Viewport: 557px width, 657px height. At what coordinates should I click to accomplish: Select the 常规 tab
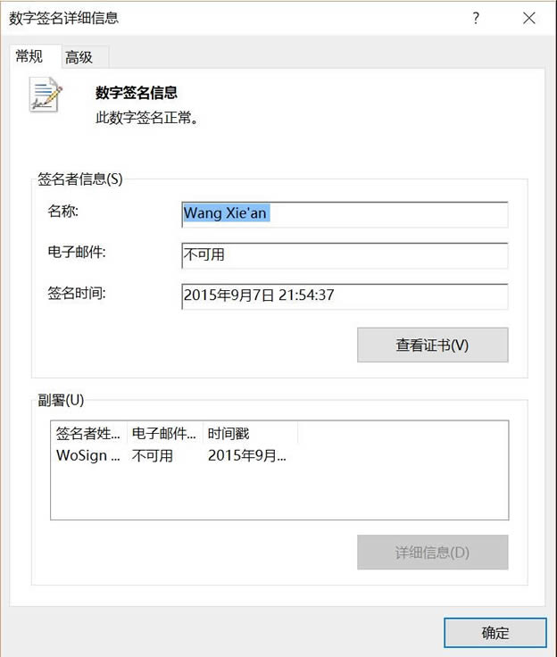click(29, 56)
